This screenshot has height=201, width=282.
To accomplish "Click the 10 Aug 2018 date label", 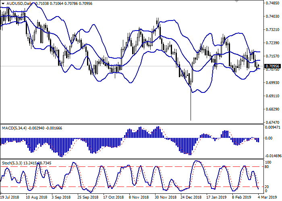I will [35, 197].
